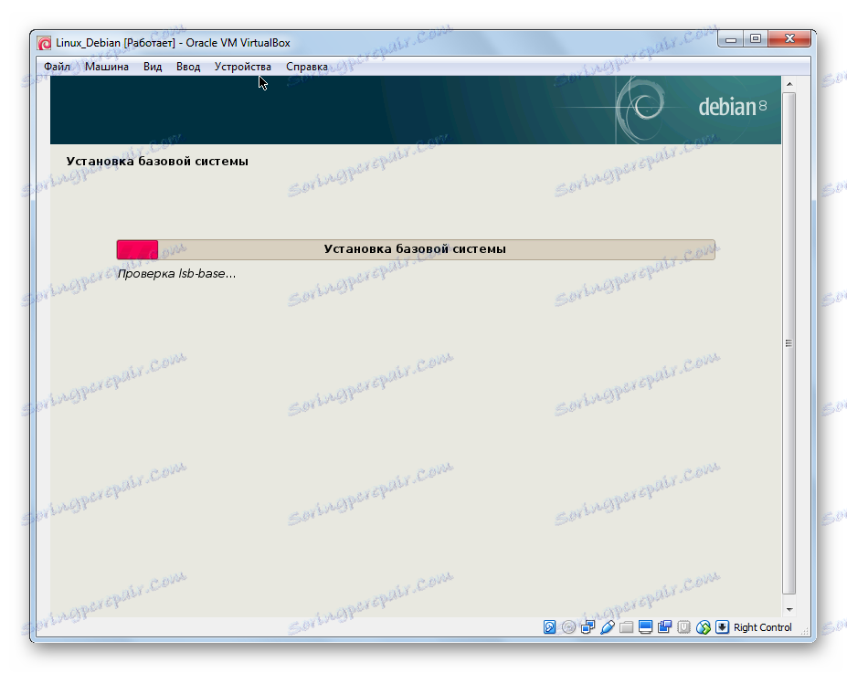This screenshot has height=673, width=847.
Task: Open the network adapters status icon
Action: tap(588, 626)
